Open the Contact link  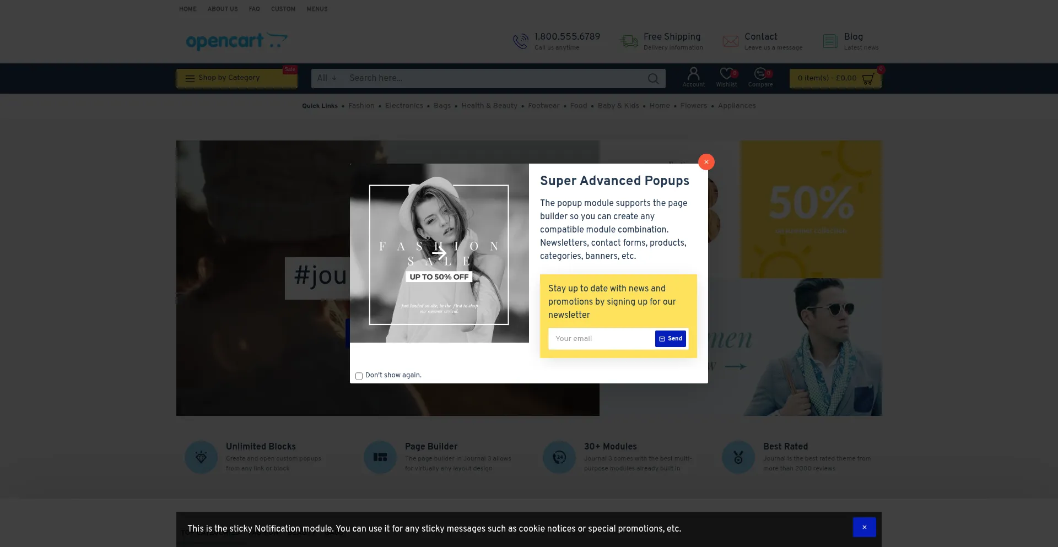coord(761,37)
